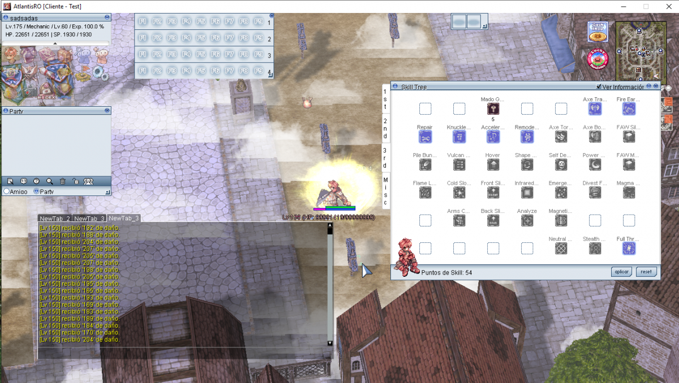This screenshot has height=383, width=679.
Task: Select the Mado Gear skill icon
Action: (493, 108)
